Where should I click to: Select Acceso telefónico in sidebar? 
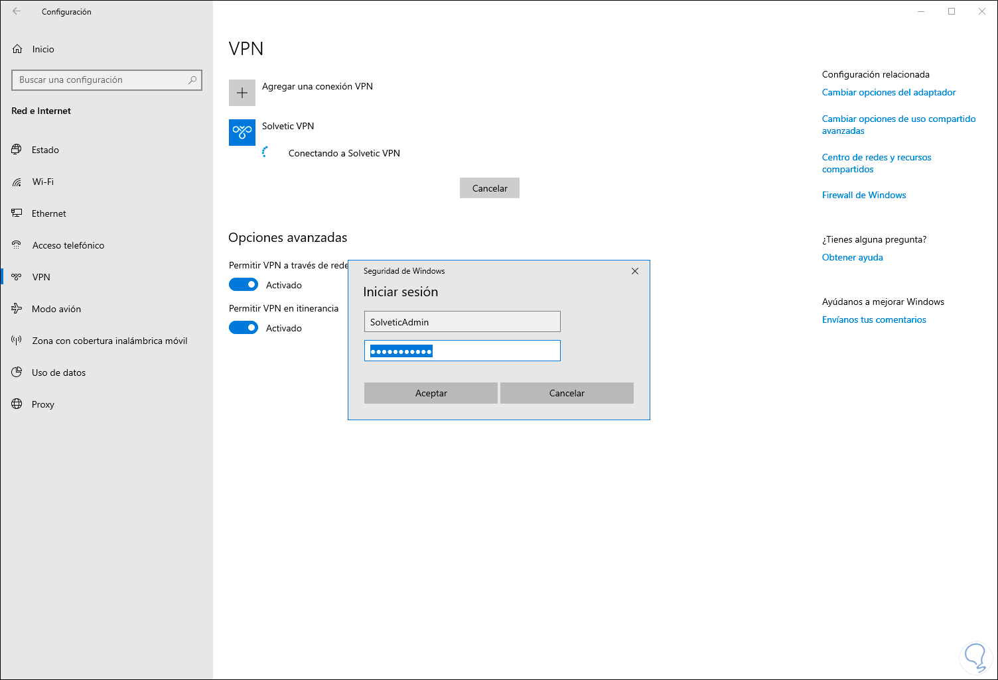point(68,245)
